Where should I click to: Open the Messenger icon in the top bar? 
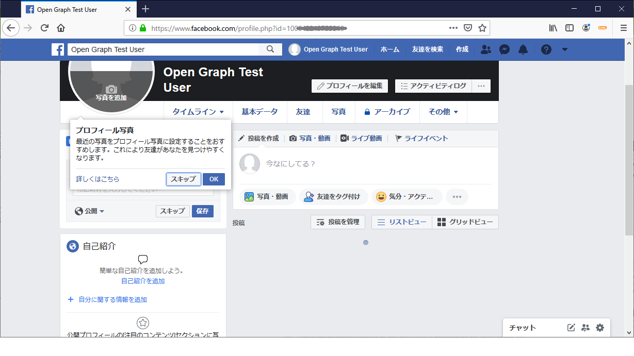pyautogui.click(x=504, y=49)
